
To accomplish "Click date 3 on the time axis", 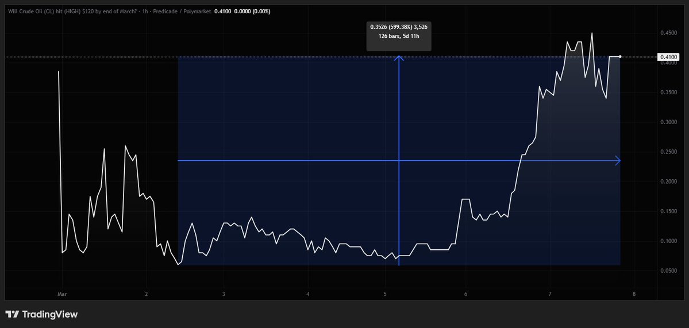I will (224, 294).
